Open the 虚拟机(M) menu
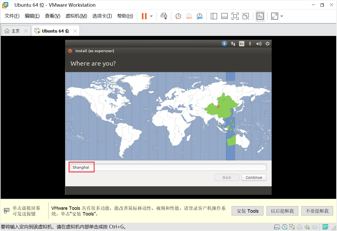 click(76, 16)
